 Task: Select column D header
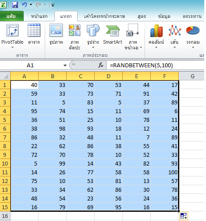click(x=109, y=76)
